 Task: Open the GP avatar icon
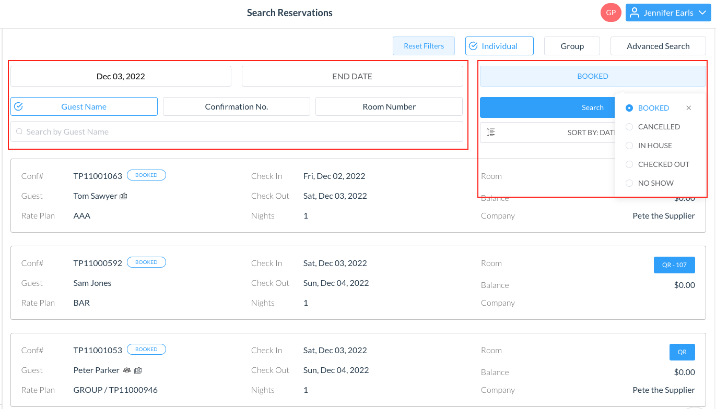coord(611,12)
